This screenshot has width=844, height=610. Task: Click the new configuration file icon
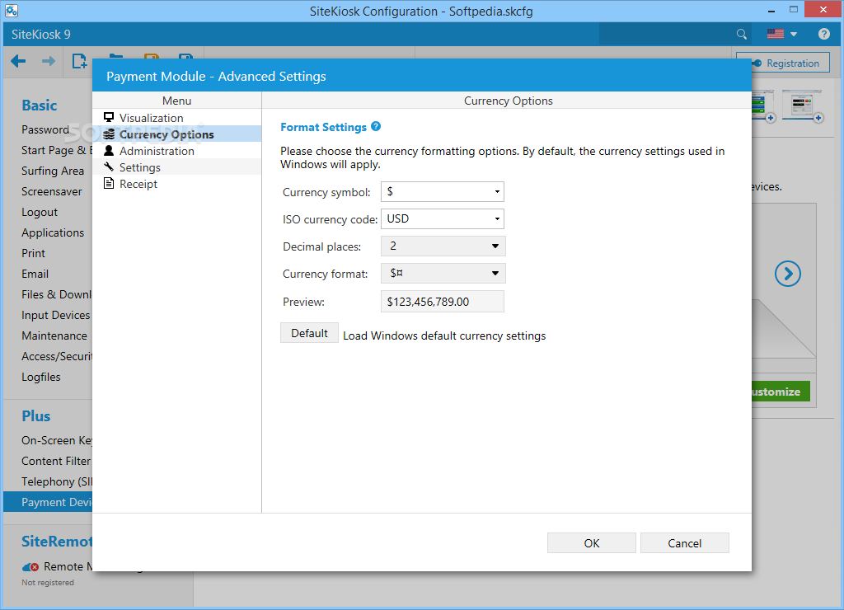(79, 61)
